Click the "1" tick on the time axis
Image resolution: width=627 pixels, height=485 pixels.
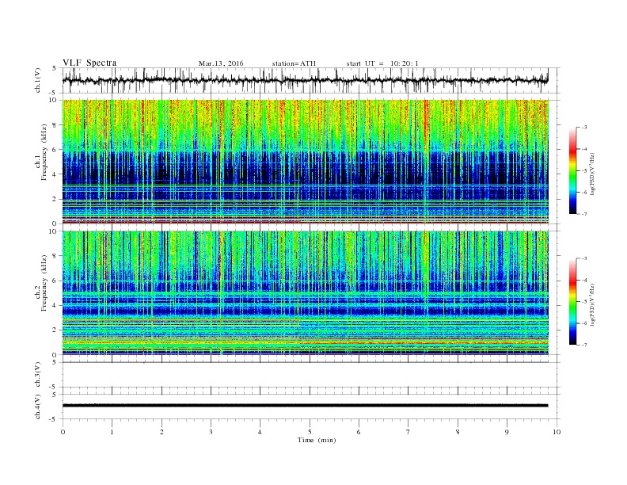click(112, 432)
